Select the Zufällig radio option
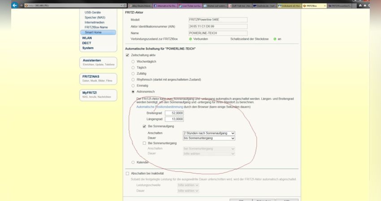This screenshot has height=201, width=381. pos(133,74)
